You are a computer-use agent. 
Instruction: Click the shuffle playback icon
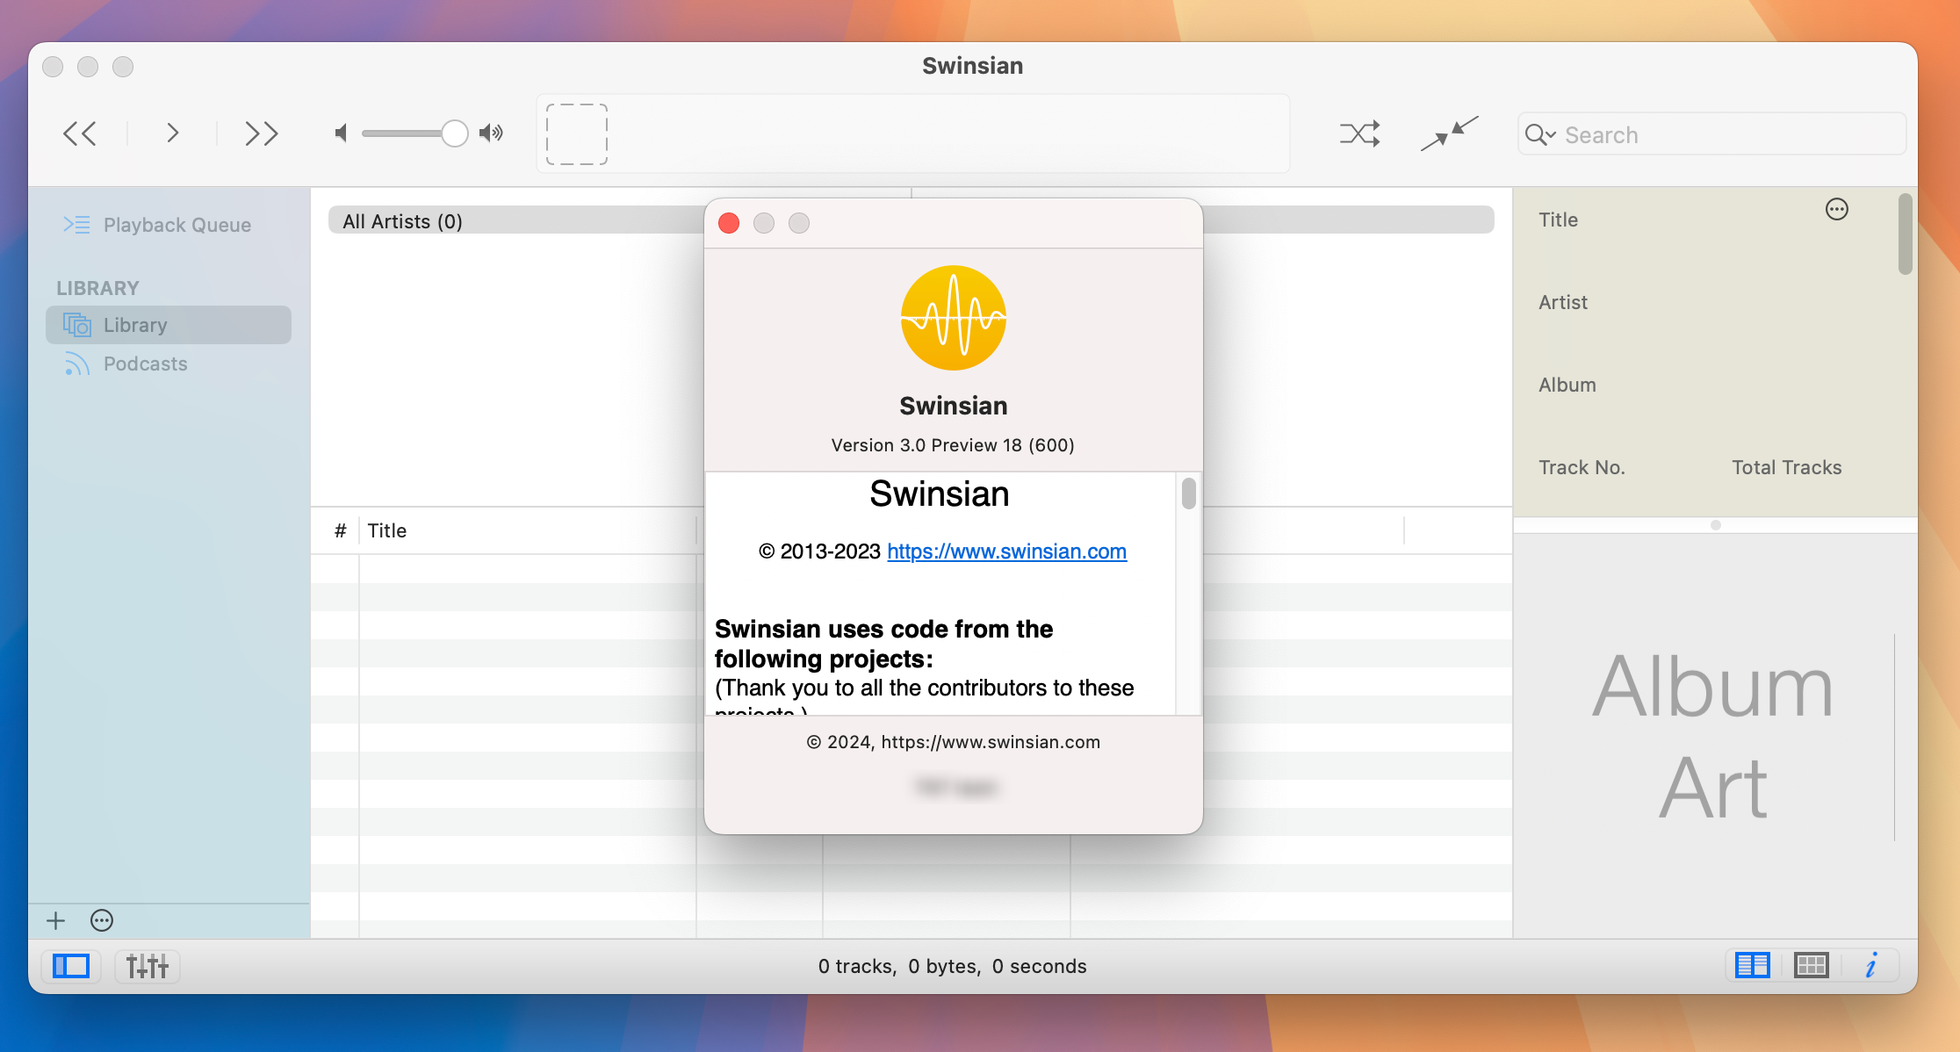(x=1362, y=133)
